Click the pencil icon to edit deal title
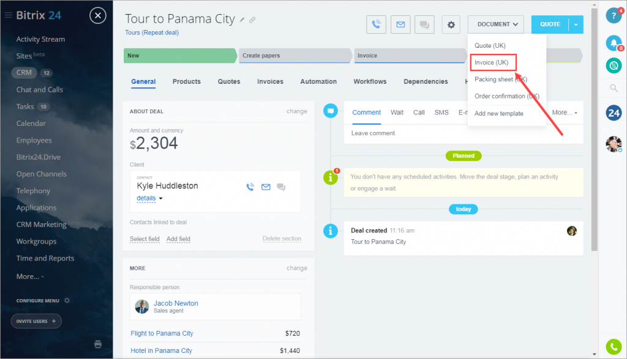This screenshot has height=359, width=627. [242, 20]
